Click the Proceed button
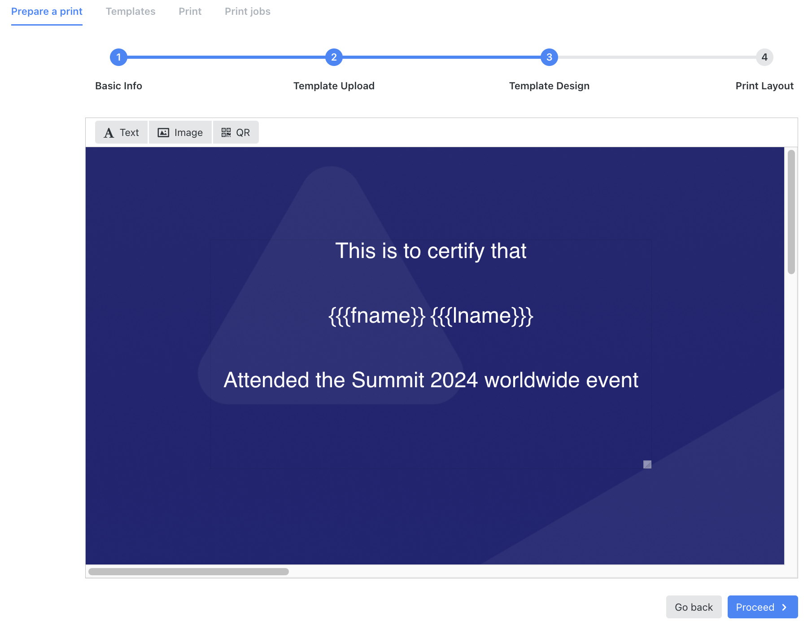This screenshot has width=812, height=630. click(763, 607)
